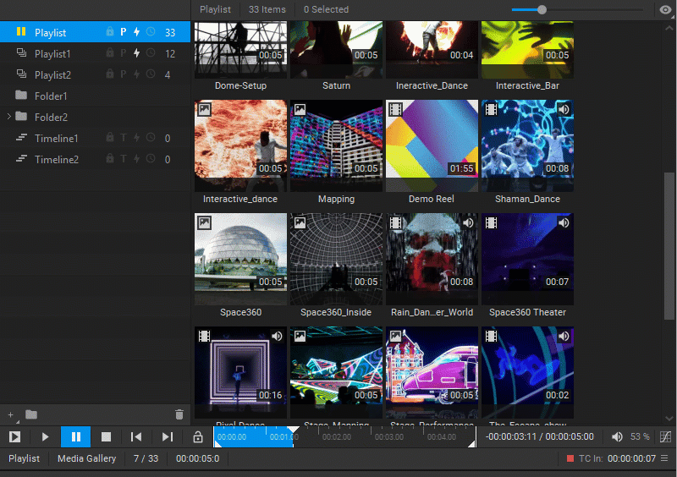
Task: Adjust the thumbnail size slider
Action: click(x=542, y=9)
